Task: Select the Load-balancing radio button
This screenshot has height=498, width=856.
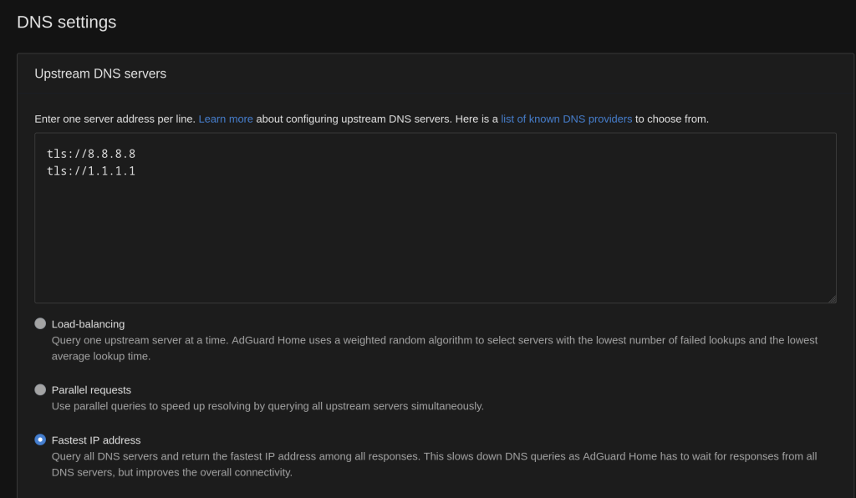Action: (x=40, y=323)
